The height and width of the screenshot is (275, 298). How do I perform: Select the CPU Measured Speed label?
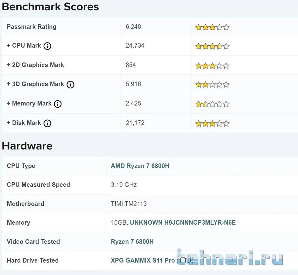tap(38, 185)
